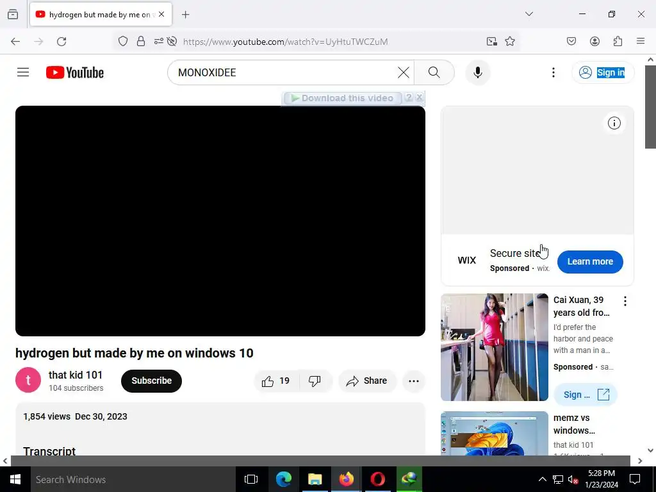Open Opera browser from taskbar
This screenshot has height=492, width=656.
click(377, 479)
